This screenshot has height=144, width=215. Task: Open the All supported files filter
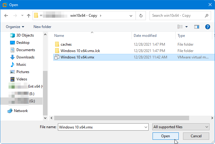point(181,127)
